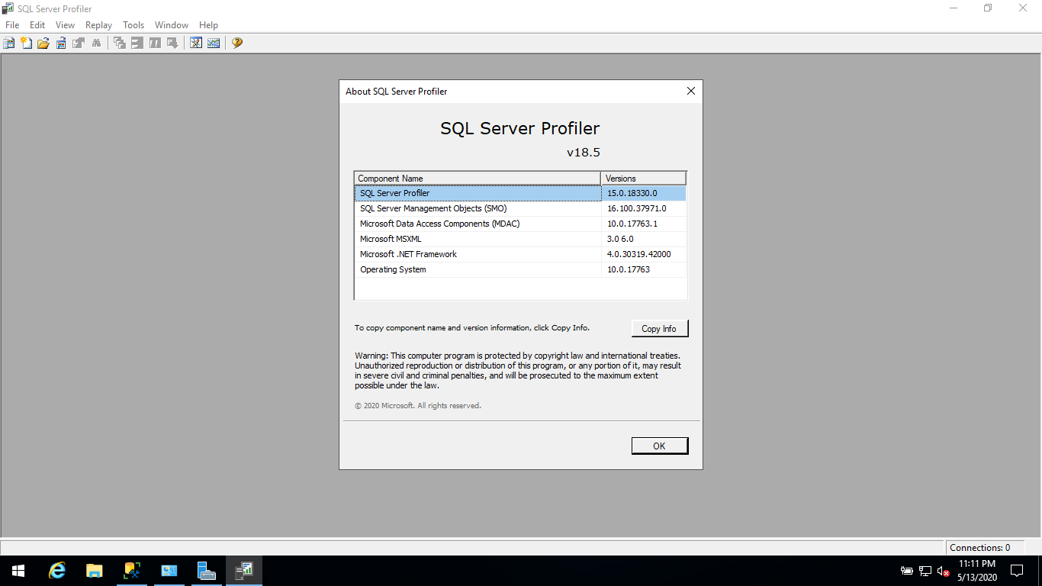Open the Window menu

pos(172,25)
